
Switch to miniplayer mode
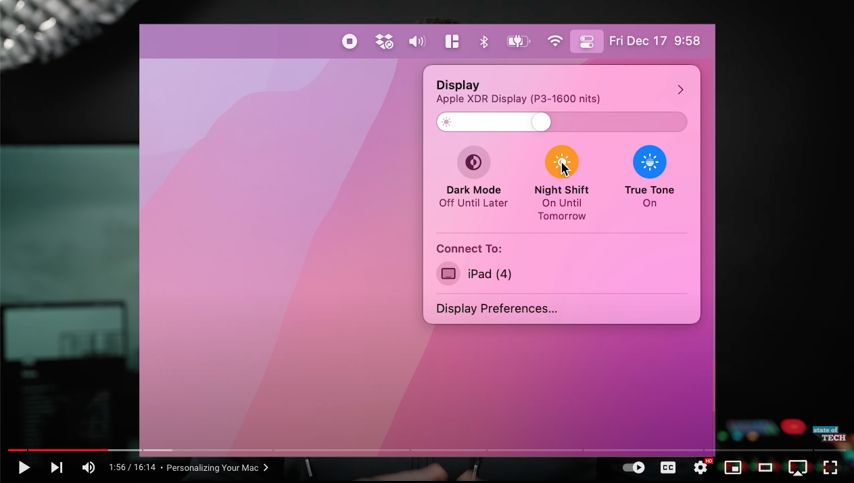click(x=733, y=467)
